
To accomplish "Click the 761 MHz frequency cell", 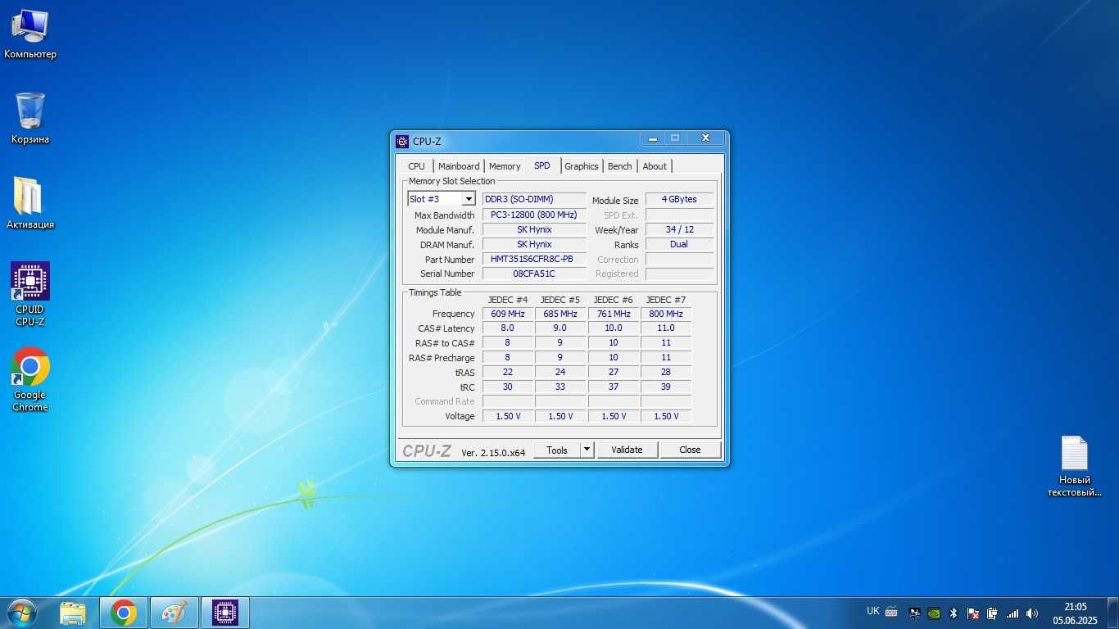I will coord(614,314).
